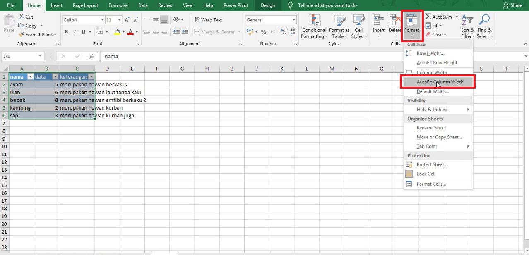The height and width of the screenshot is (255, 529).
Task: Open the General number format dropdown
Action: tap(293, 20)
